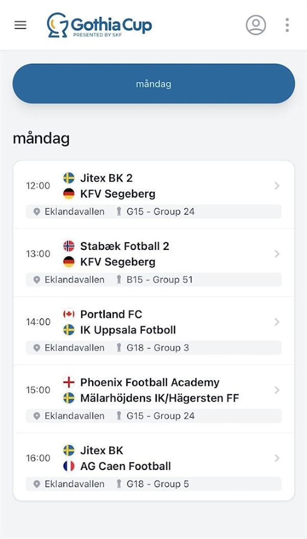Expand the 13:00 Stabæk Fotball 2 match chevron
This screenshot has width=307, height=539.
277,254
